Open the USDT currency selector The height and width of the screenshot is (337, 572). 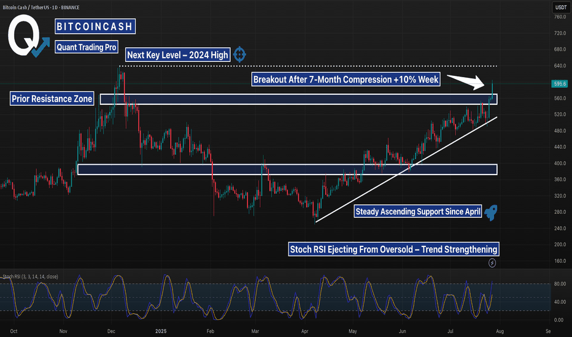tap(561, 7)
